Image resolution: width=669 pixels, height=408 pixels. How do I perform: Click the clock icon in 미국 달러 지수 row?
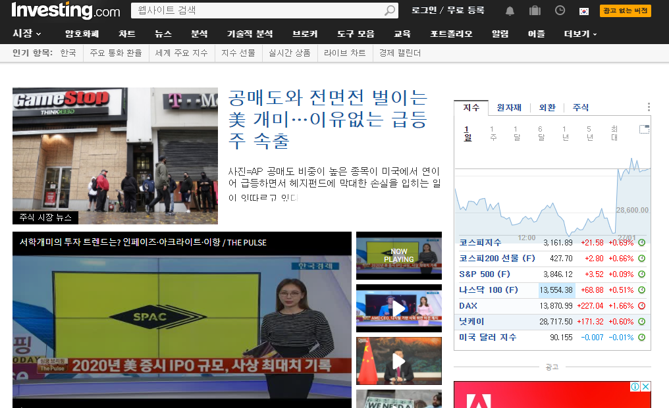click(x=642, y=337)
